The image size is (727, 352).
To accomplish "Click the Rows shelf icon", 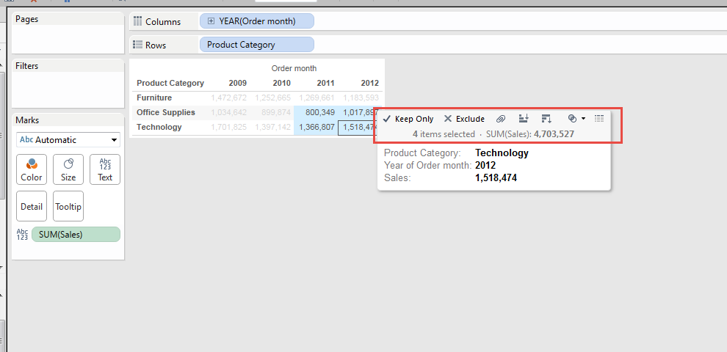I will (137, 45).
